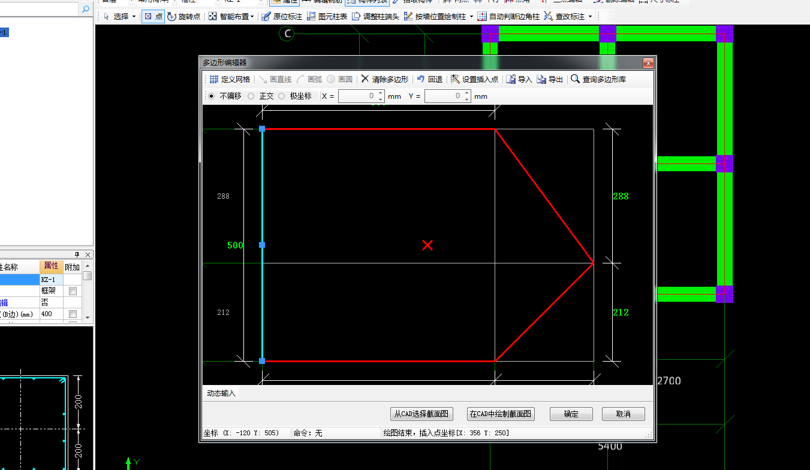Activate the 点 point drawing tool
This screenshot has height=470, width=810.
pos(153,17)
